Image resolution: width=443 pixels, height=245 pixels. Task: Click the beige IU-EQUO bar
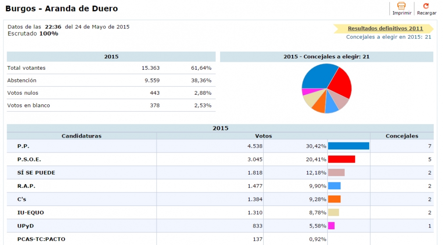click(x=333, y=212)
